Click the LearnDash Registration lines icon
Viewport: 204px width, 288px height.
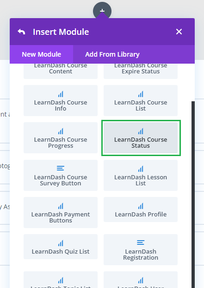(141, 242)
